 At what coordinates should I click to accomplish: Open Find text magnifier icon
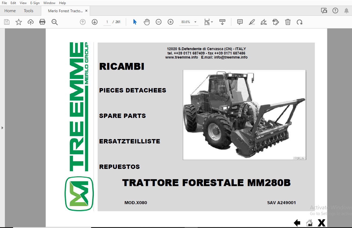tap(55, 22)
